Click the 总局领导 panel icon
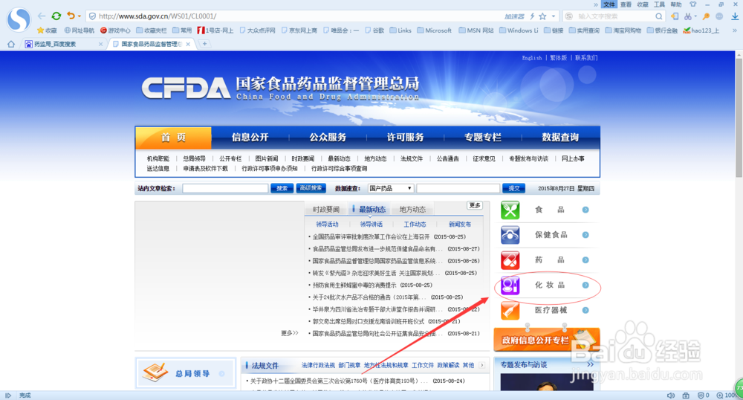The height and width of the screenshot is (400, 743). click(155, 372)
